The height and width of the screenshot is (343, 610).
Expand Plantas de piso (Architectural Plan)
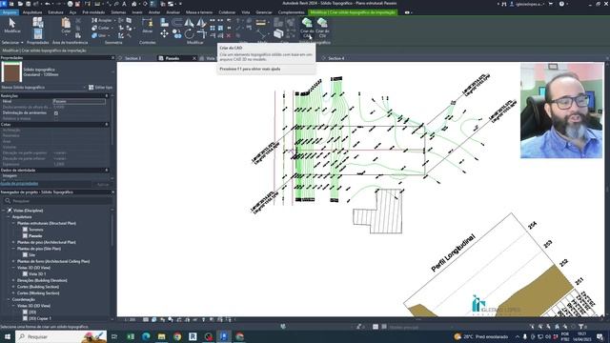tap(13, 242)
